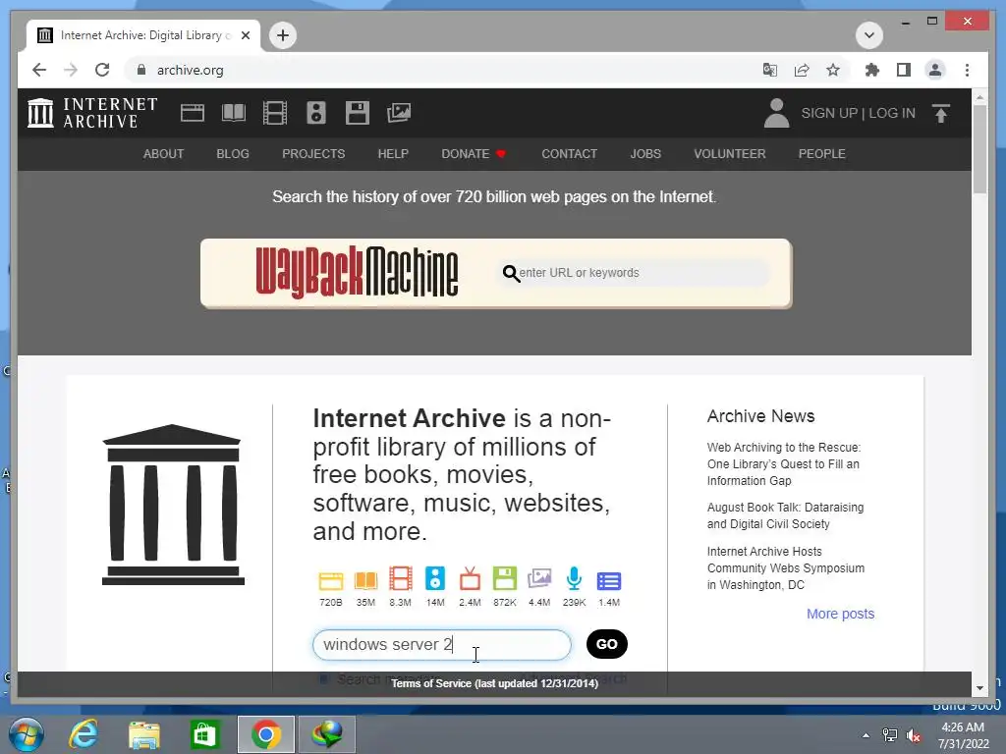Viewport: 1006px width, 754px height.
Task: Open the HELP menu item
Action: [393, 154]
